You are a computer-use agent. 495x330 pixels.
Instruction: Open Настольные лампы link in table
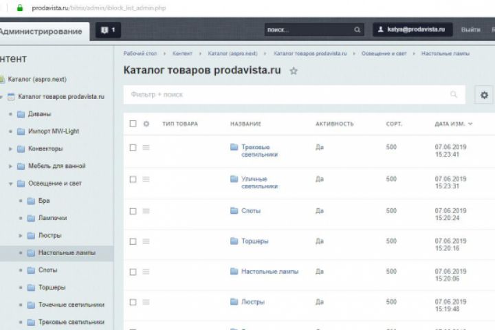click(270, 272)
